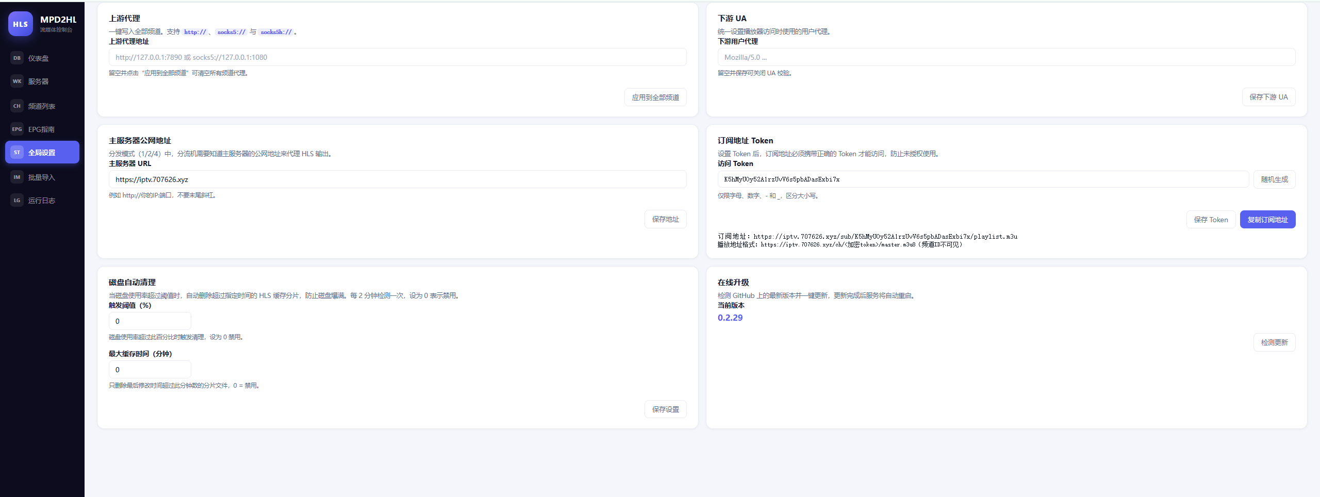Click the 当前版本 label
1320x497 pixels.
coord(731,306)
